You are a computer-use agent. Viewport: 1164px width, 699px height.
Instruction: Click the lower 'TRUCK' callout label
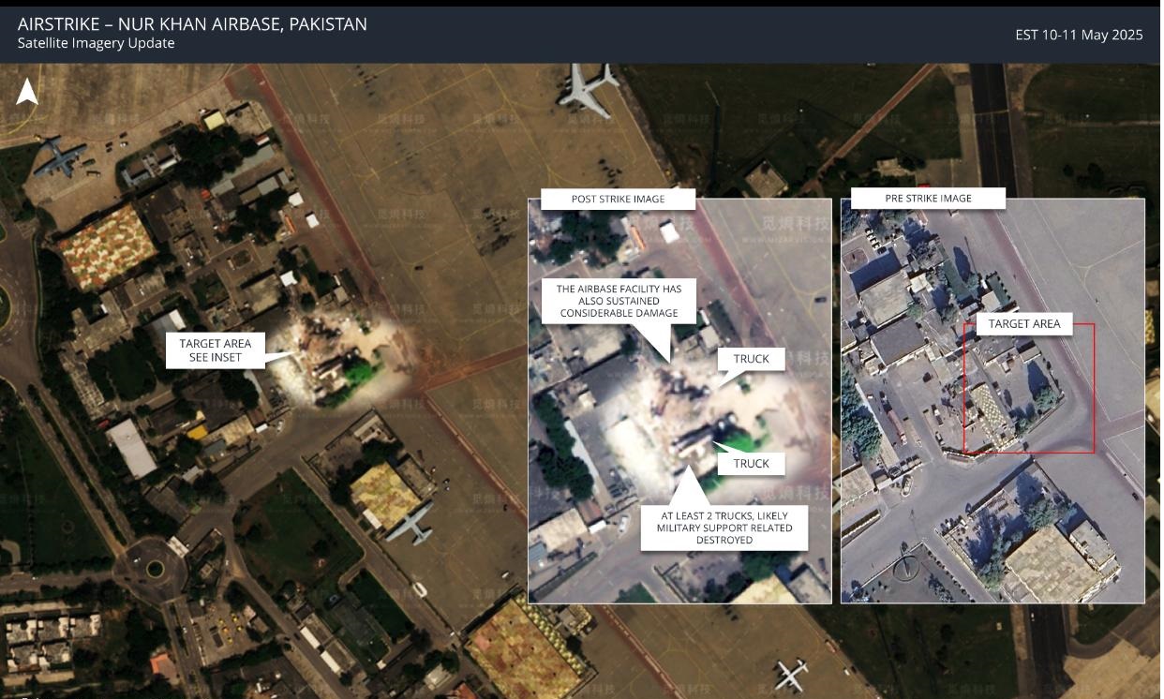pos(751,464)
